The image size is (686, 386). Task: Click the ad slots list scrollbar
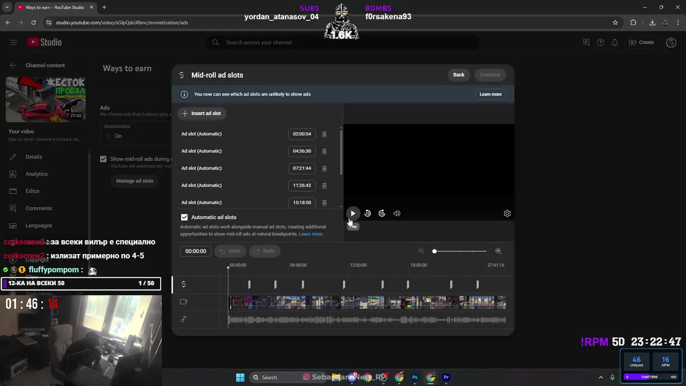pyautogui.click(x=341, y=151)
